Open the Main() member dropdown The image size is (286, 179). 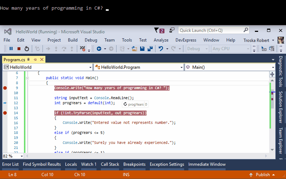pos(273,67)
